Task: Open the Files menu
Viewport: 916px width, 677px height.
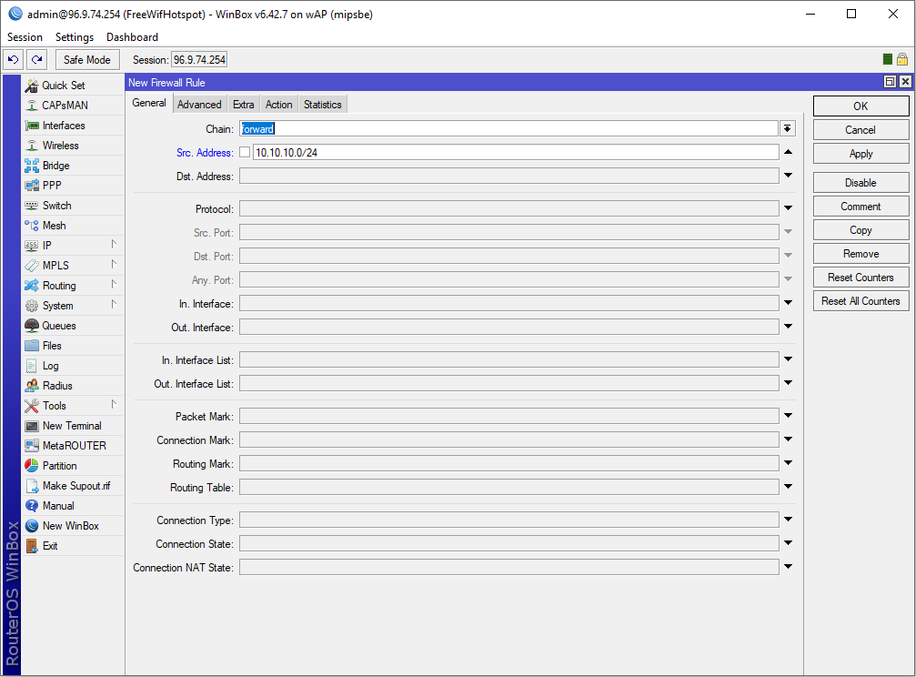Action: coord(73,346)
